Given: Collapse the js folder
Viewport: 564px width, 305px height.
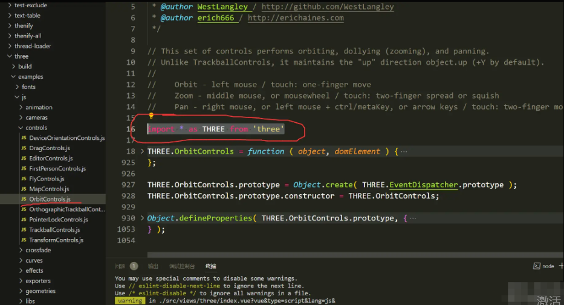Looking at the screenshot, I should (x=17, y=97).
